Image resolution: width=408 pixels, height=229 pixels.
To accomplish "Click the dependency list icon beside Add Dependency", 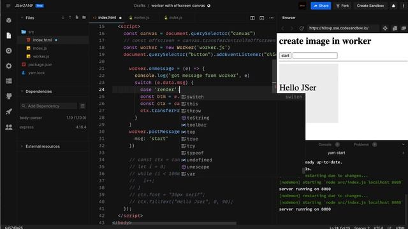I will coord(82,106).
